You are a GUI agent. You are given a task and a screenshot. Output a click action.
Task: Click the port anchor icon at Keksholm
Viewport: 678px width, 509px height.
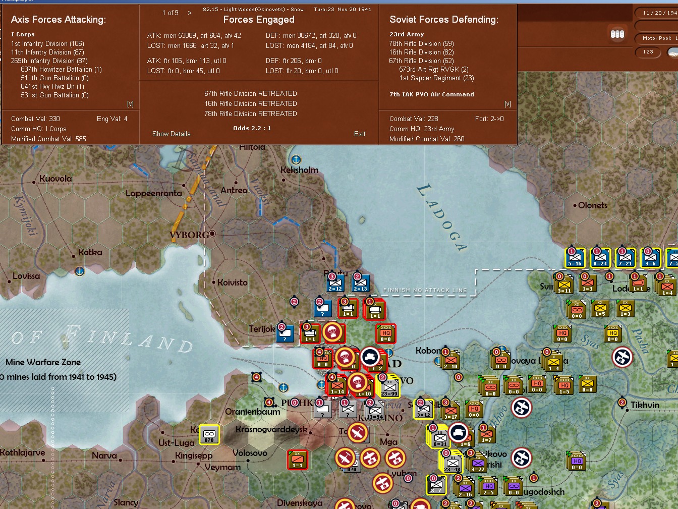coord(296,160)
